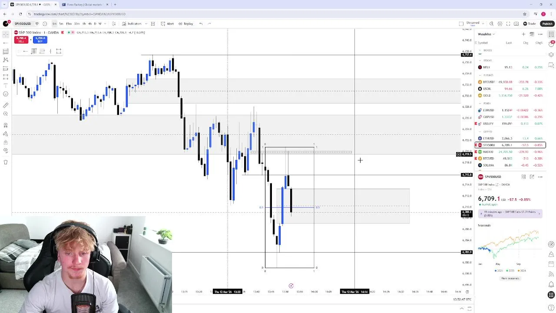556x313 pixels.
Task: Open details grid icon beside SPX500USD
Action: (x=523, y=177)
